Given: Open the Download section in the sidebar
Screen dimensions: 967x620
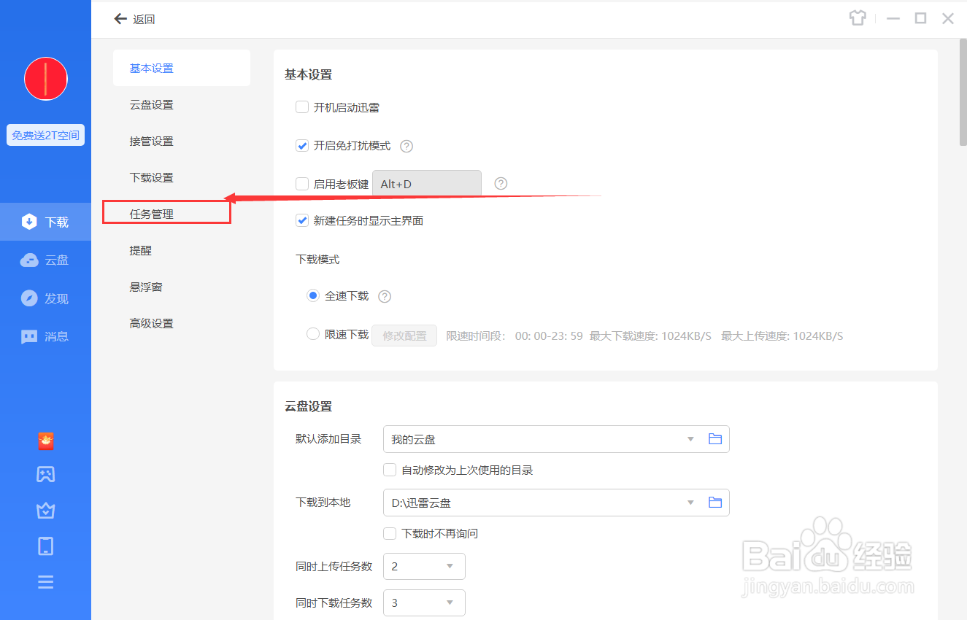Looking at the screenshot, I should pos(45,222).
